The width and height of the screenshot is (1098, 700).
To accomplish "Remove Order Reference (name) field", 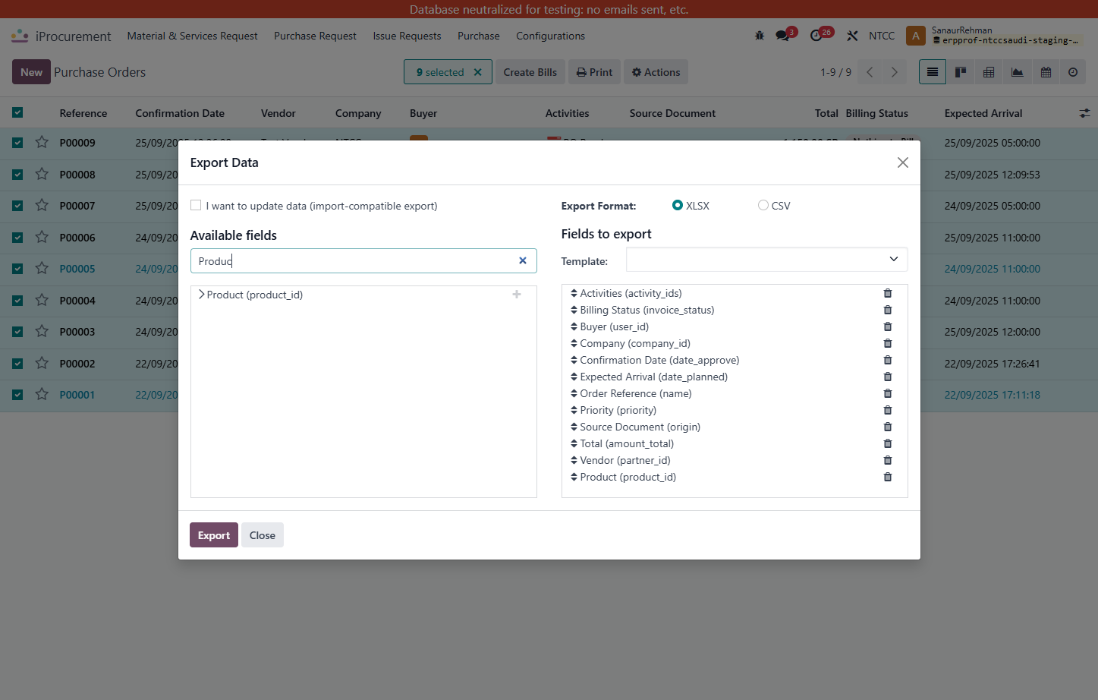I will [x=888, y=393].
